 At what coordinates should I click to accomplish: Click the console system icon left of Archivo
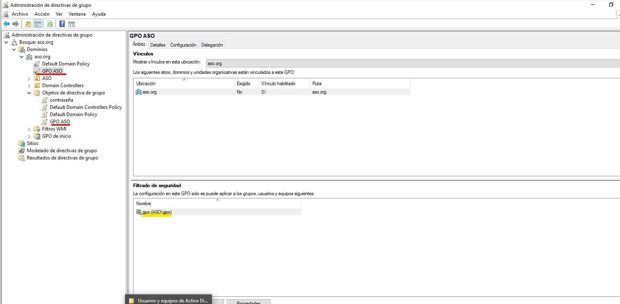6,14
